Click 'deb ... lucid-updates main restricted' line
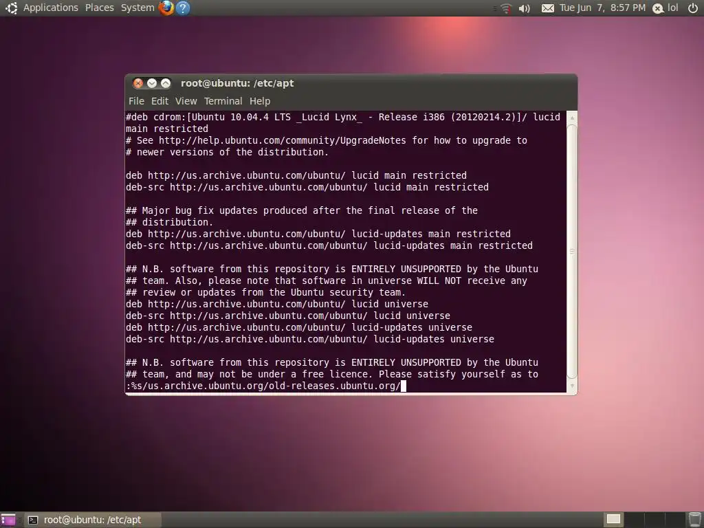 click(318, 234)
